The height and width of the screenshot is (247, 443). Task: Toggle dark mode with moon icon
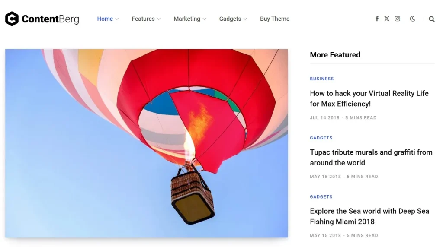412,19
